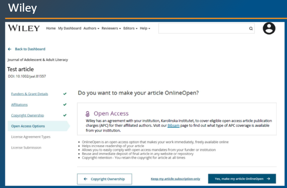Click the Wiley logo in the header
This screenshot has width=287, height=188.
24,28
